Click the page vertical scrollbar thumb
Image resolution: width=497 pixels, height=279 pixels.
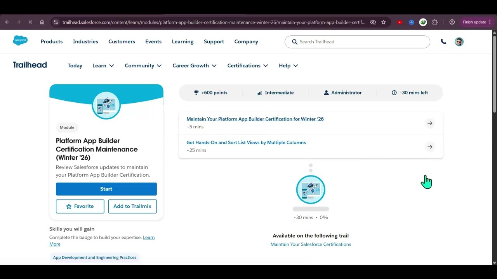(x=494, y=74)
